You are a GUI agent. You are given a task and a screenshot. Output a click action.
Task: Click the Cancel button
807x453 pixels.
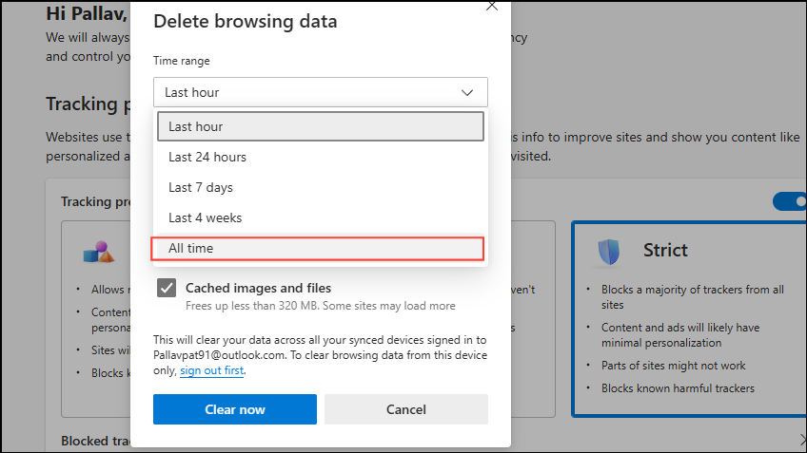[405, 409]
